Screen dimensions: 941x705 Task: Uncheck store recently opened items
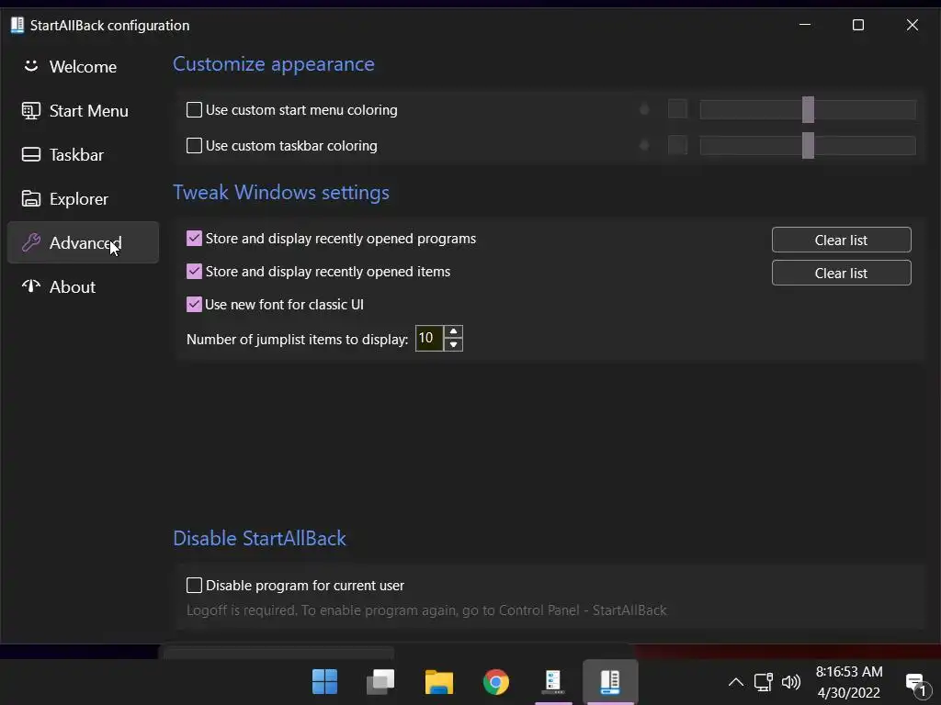[x=194, y=272]
